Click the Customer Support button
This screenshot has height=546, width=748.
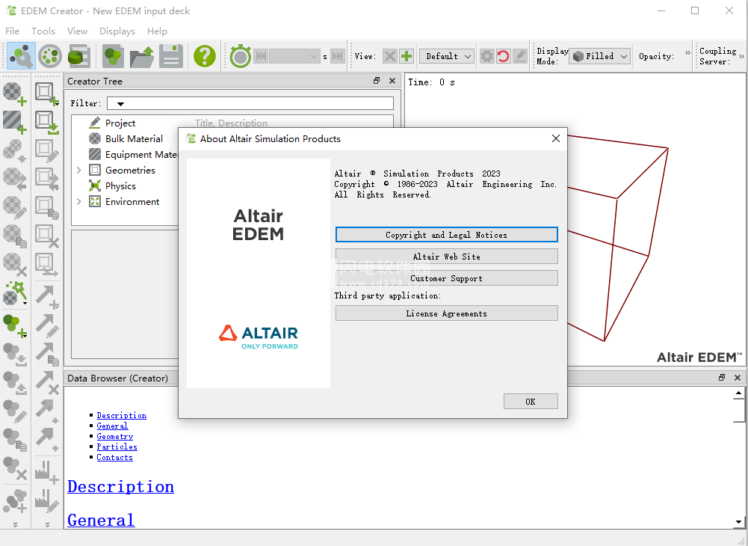pyautogui.click(x=447, y=278)
